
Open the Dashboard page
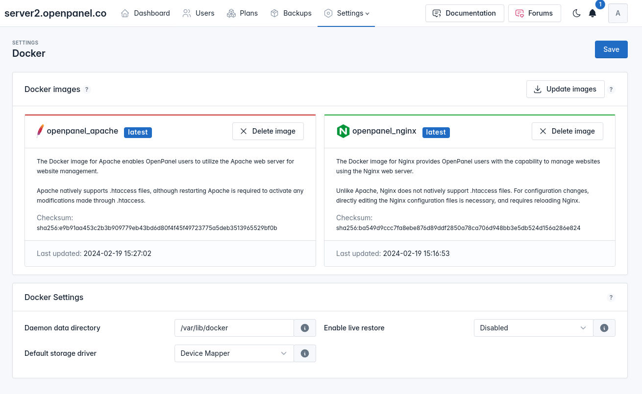pyautogui.click(x=146, y=13)
